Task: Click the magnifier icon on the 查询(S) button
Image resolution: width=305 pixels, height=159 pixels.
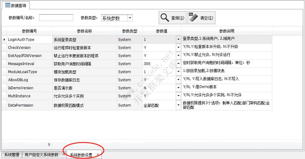Action: pos(165,18)
